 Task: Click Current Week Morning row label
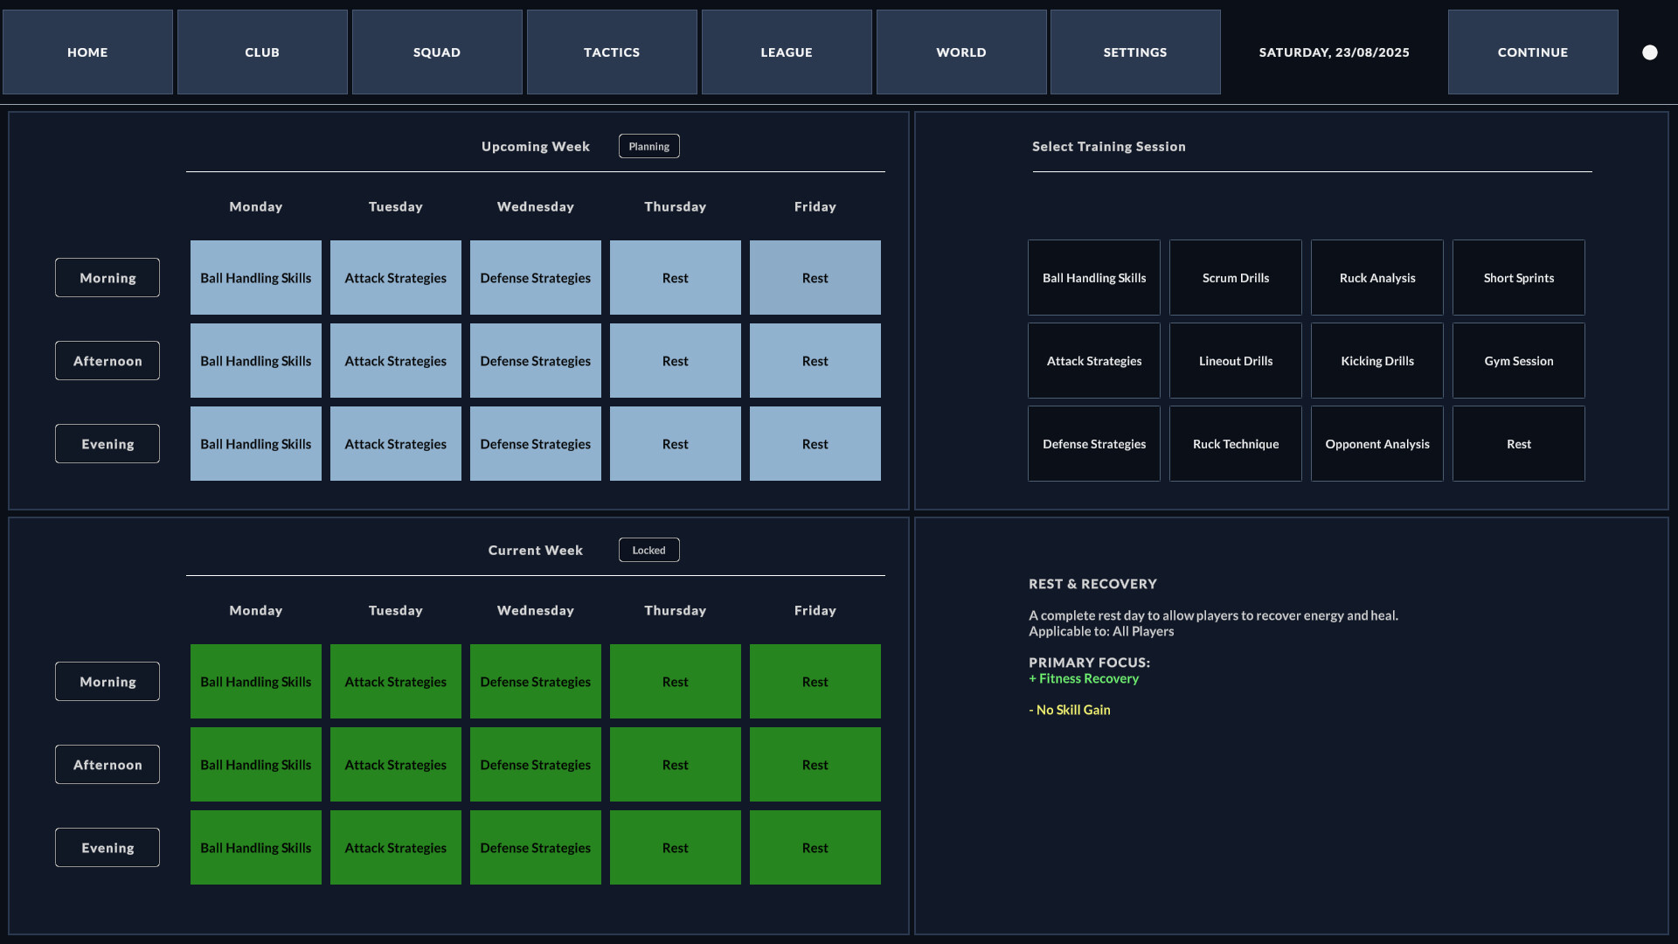tap(107, 682)
